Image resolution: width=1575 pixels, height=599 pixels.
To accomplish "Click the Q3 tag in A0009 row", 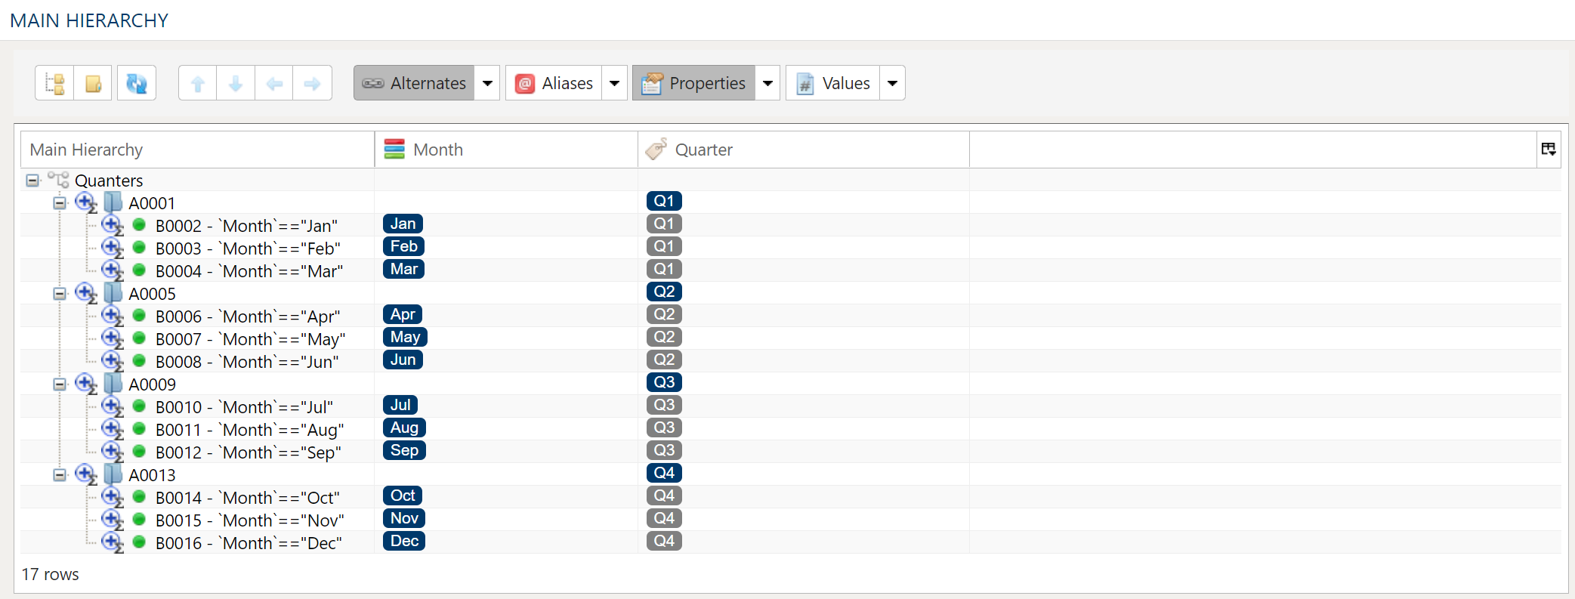I will (x=664, y=382).
